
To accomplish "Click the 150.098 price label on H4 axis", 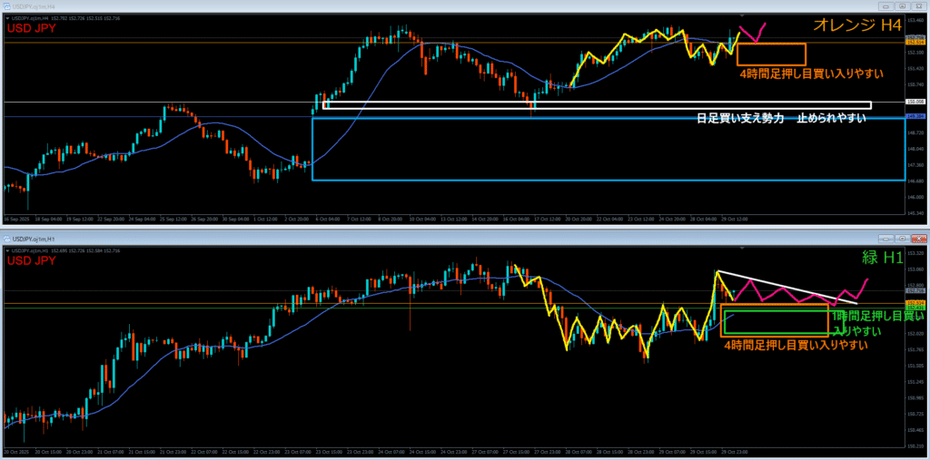I will click(915, 103).
